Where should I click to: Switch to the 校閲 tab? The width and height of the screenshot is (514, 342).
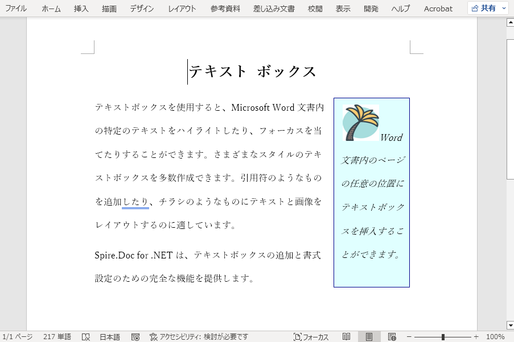pyautogui.click(x=314, y=9)
